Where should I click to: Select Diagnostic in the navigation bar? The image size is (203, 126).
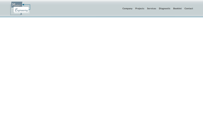pos(164,8)
